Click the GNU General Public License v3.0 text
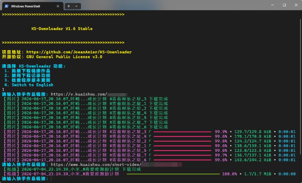 tap(64, 57)
